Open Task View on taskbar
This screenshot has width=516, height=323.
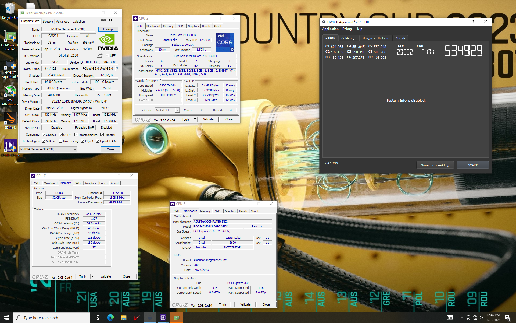click(97, 318)
